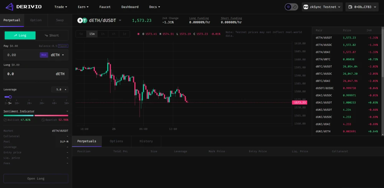Open the leverage 5.0 value dropdown
384x188 pixels.
60,90
